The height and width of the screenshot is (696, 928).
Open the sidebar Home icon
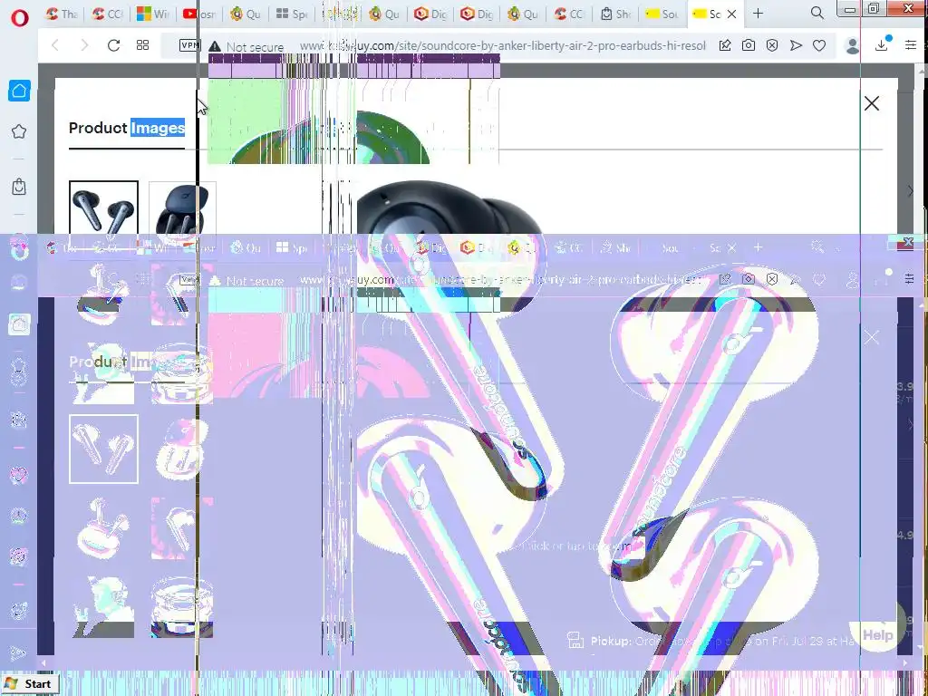click(19, 91)
